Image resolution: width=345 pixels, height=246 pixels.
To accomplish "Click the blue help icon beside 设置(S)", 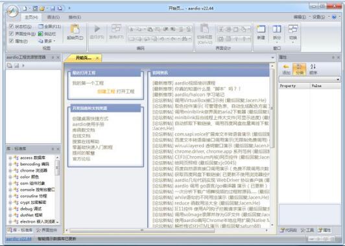I will point(334,17).
